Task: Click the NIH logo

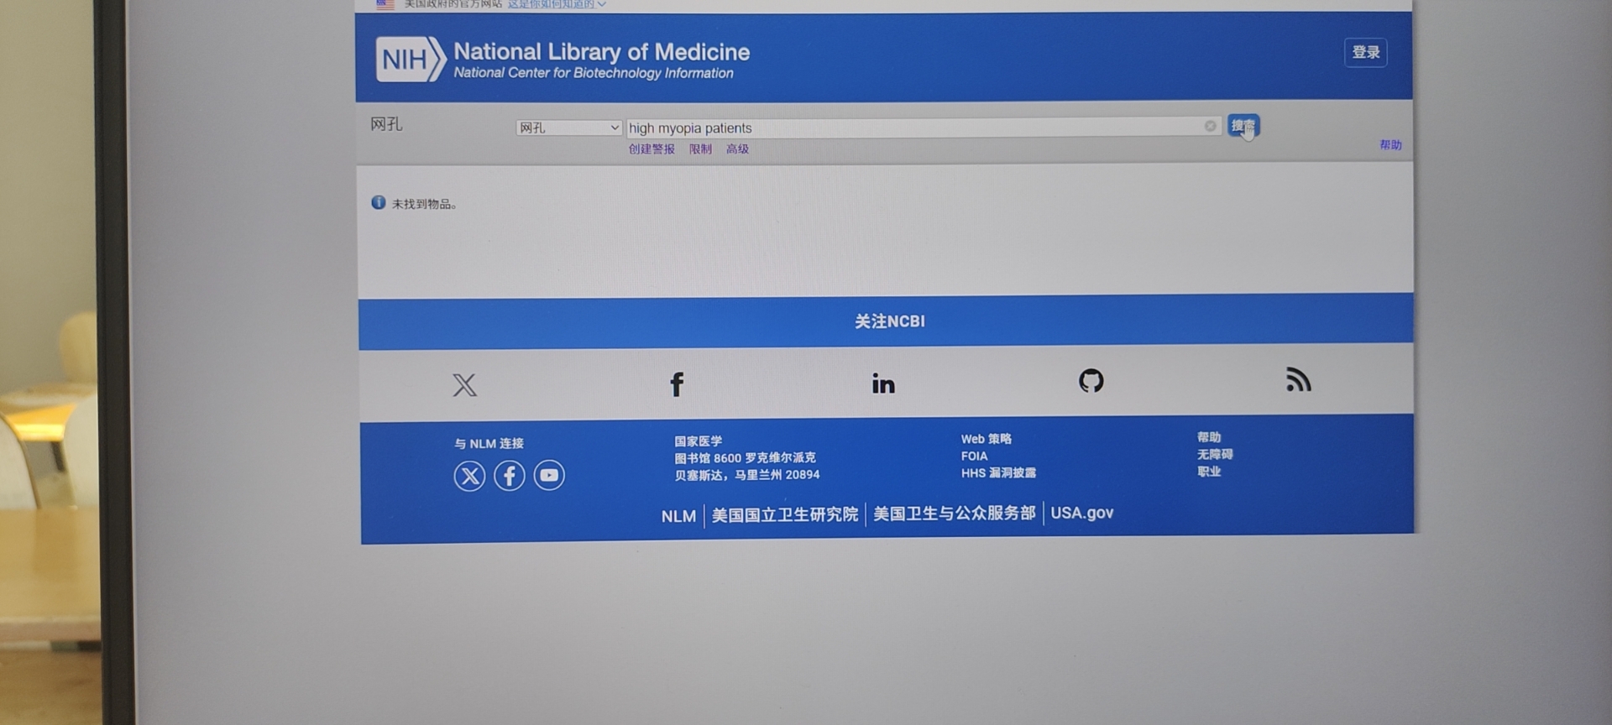Action: [x=410, y=59]
